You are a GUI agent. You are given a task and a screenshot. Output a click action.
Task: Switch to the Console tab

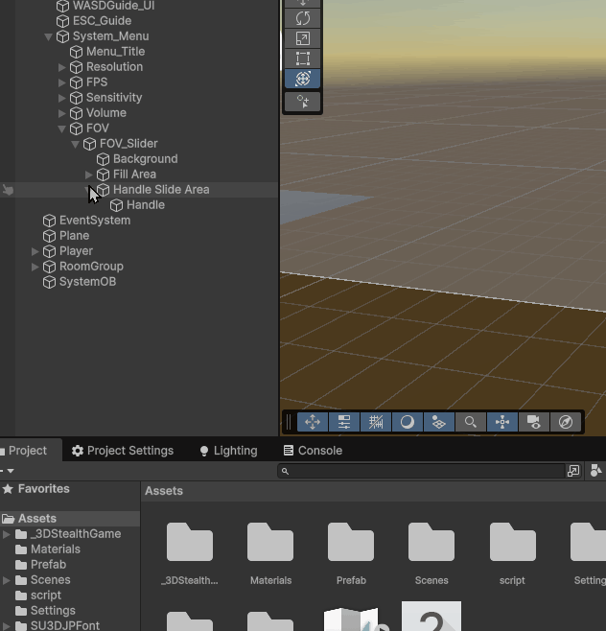[313, 451]
